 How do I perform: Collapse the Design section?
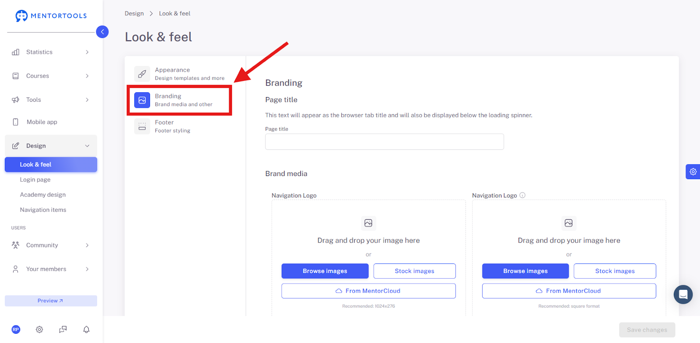[x=51, y=146]
